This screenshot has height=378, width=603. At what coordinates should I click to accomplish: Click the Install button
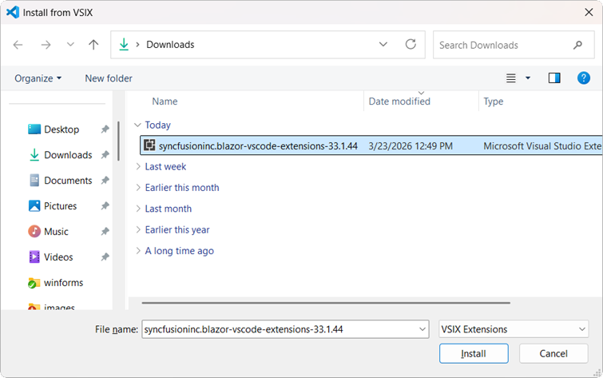(x=474, y=353)
